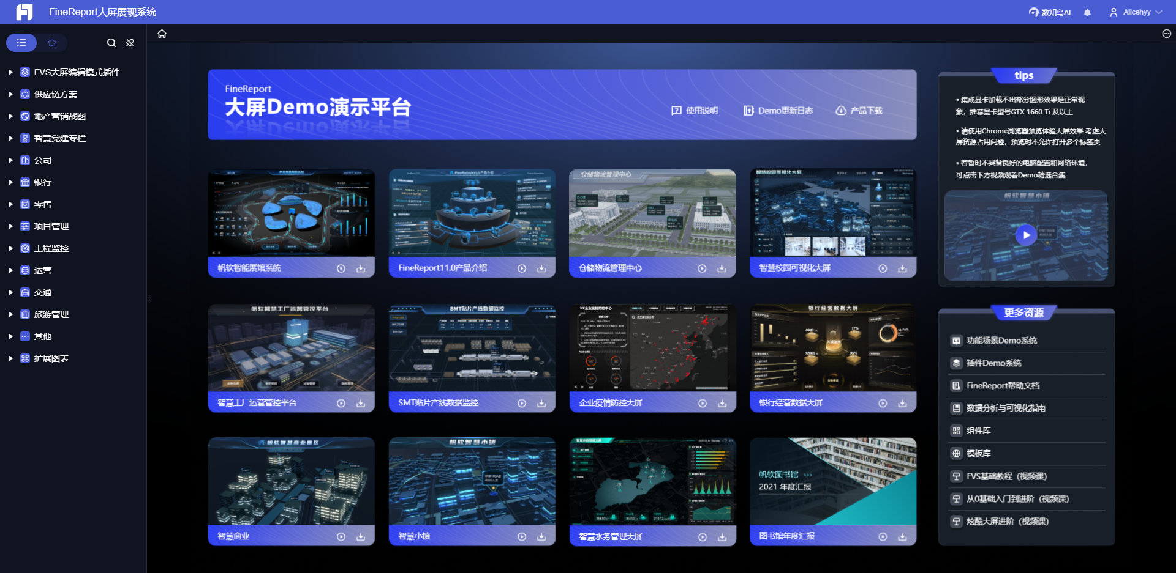Preview FineReport11.0产品介绍 demo
1176x573 pixels.
tap(522, 268)
